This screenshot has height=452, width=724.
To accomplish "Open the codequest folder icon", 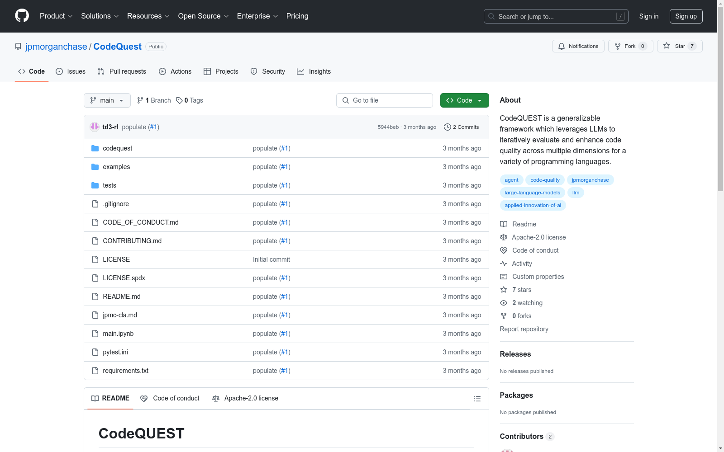I will click(x=95, y=148).
